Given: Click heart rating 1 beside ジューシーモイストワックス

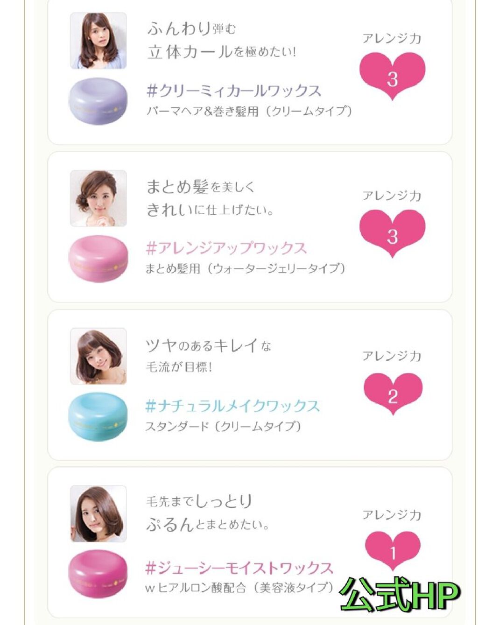Looking at the screenshot, I should click(x=393, y=551).
